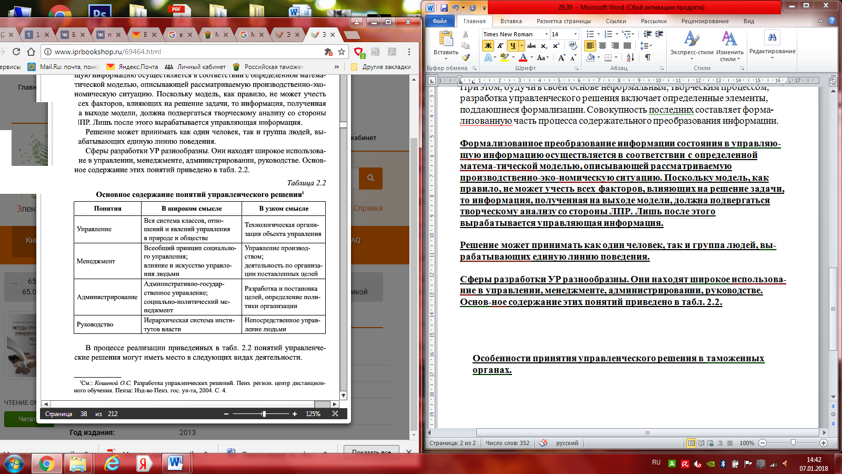Open the borders menu dropdown
The image size is (842, 474).
[x=617, y=57]
